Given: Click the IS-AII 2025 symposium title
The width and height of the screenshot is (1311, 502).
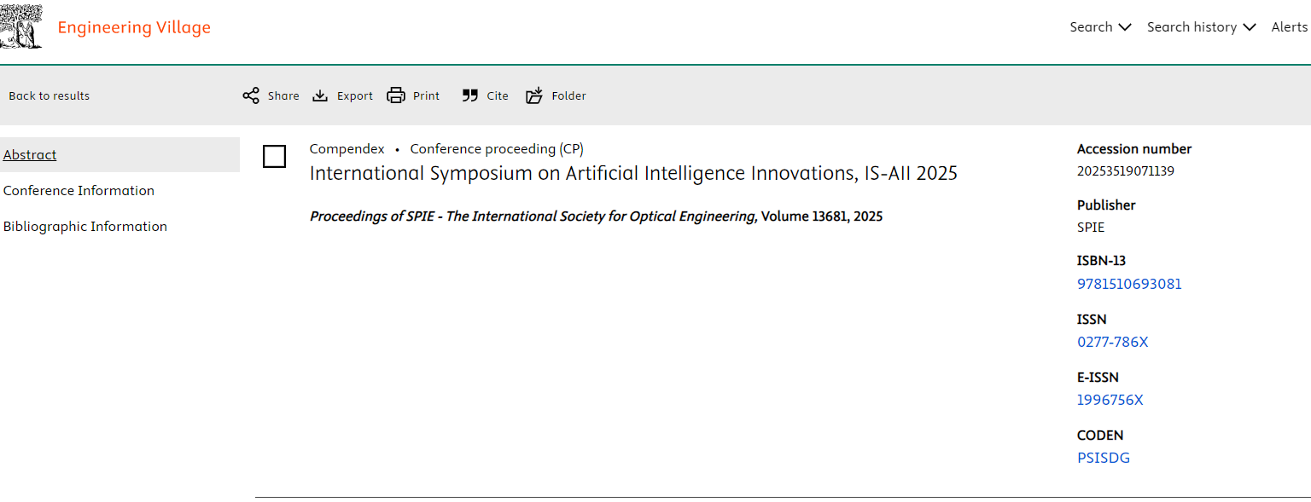Looking at the screenshot, I should click(x=632, y=174).
